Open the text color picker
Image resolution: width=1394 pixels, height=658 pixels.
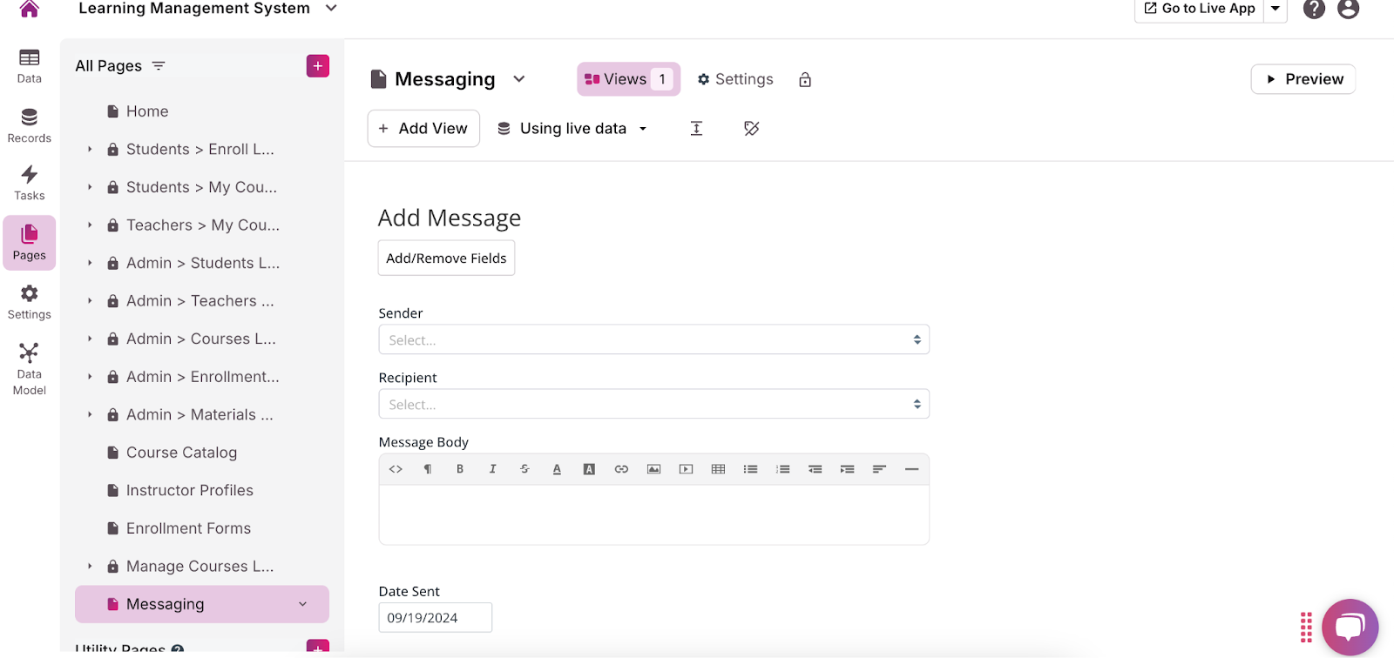557,469
